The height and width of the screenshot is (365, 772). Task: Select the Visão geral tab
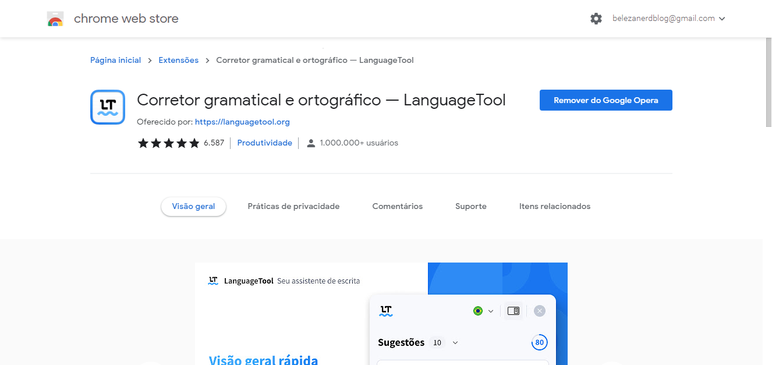tap(193, 206)
